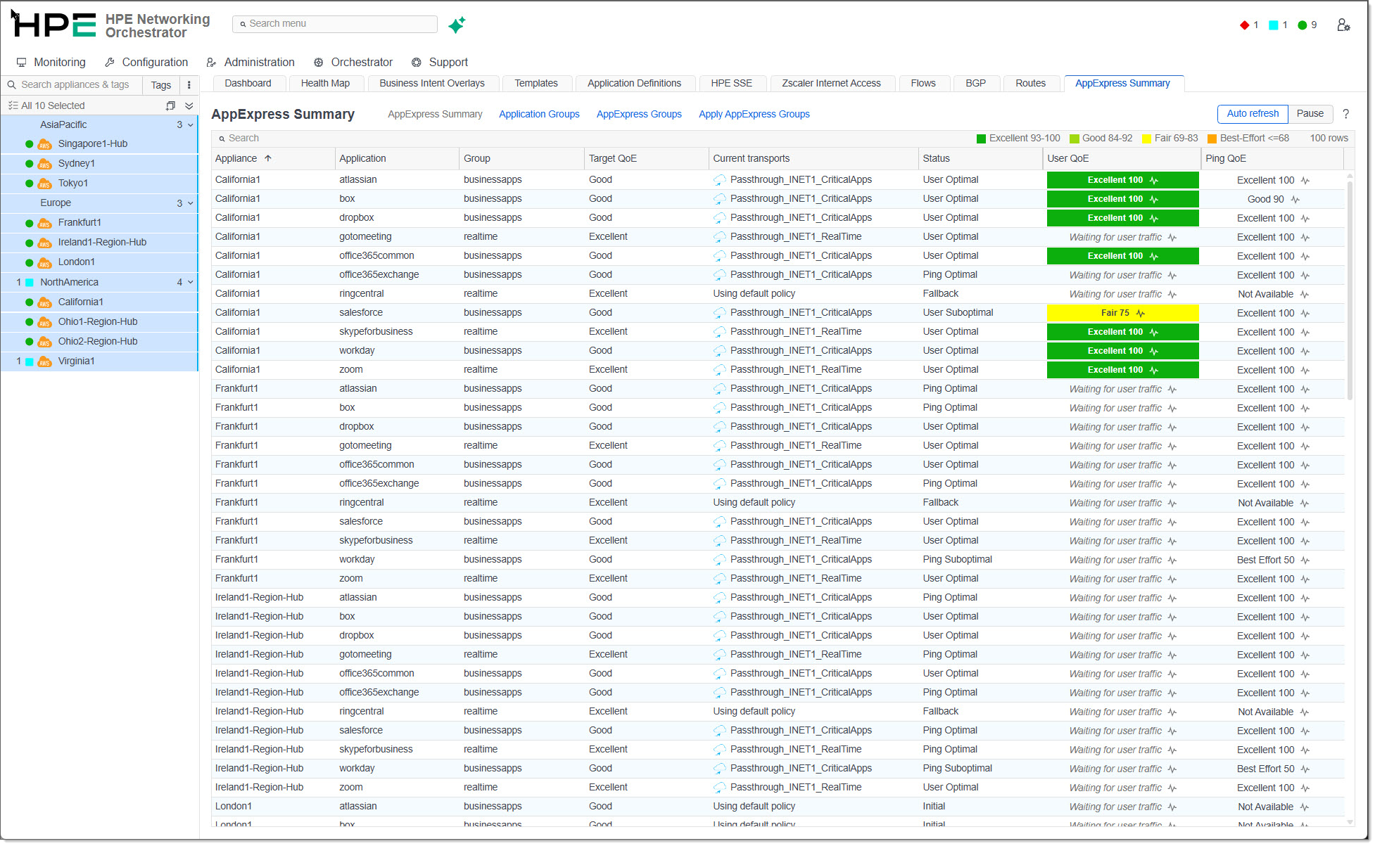Sort by Appliance column arrow
Screen dimensions: 1375x846
(268, 158)
